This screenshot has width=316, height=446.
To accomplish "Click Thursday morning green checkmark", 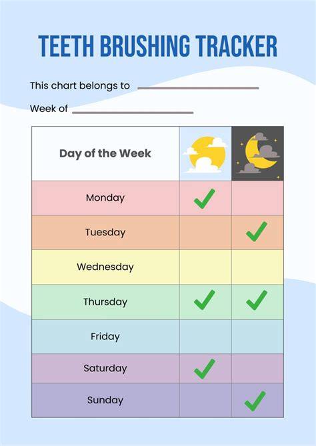I will tap(205, 300).
